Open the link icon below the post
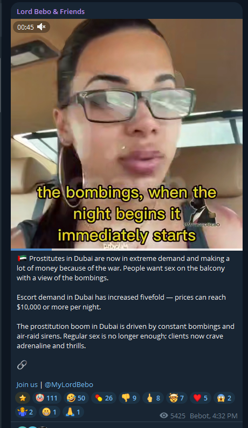Screen dimensions: 248x428 [x=22, y=365]
